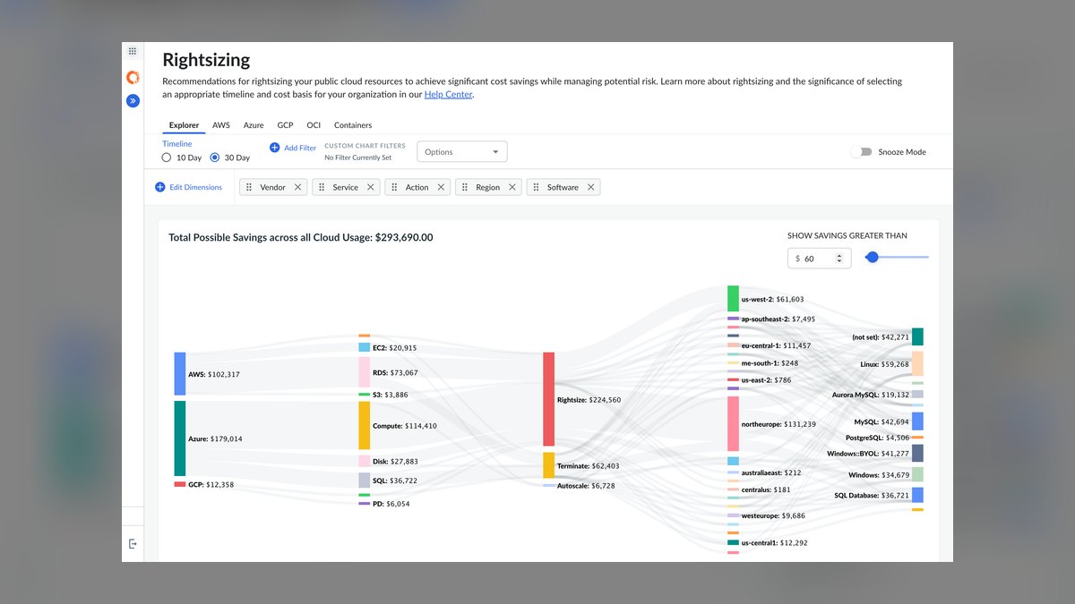This screenshot has width=1075, height=604.
Task: Click the "MySQL: $42,694" label
Action: click(881, 421)
